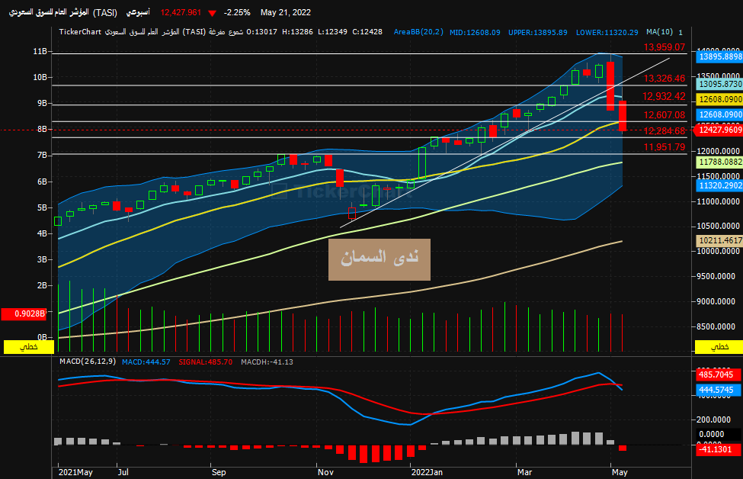Click the date May 21, 2022

tap(286, 12)
